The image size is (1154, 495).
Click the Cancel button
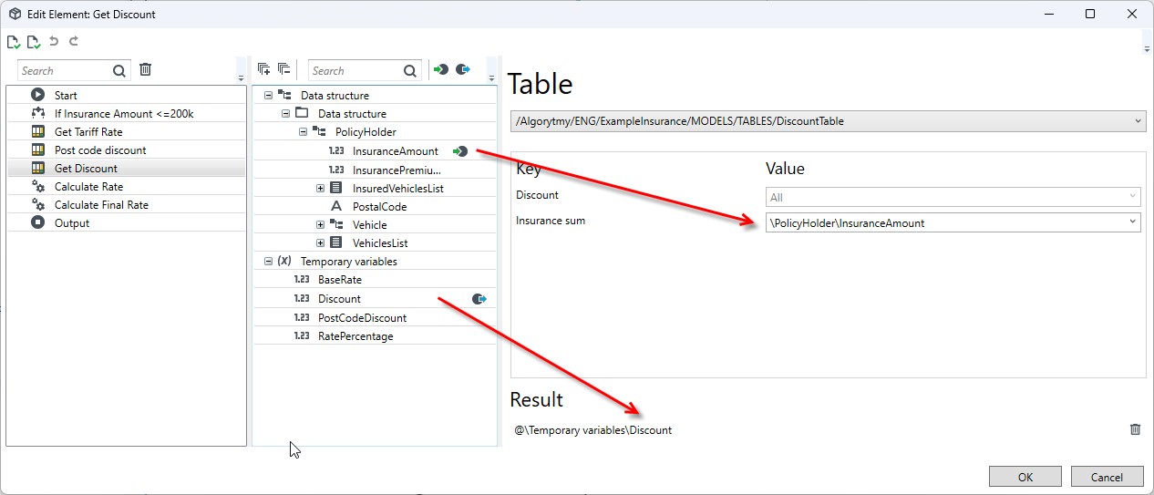point(1107,477)
